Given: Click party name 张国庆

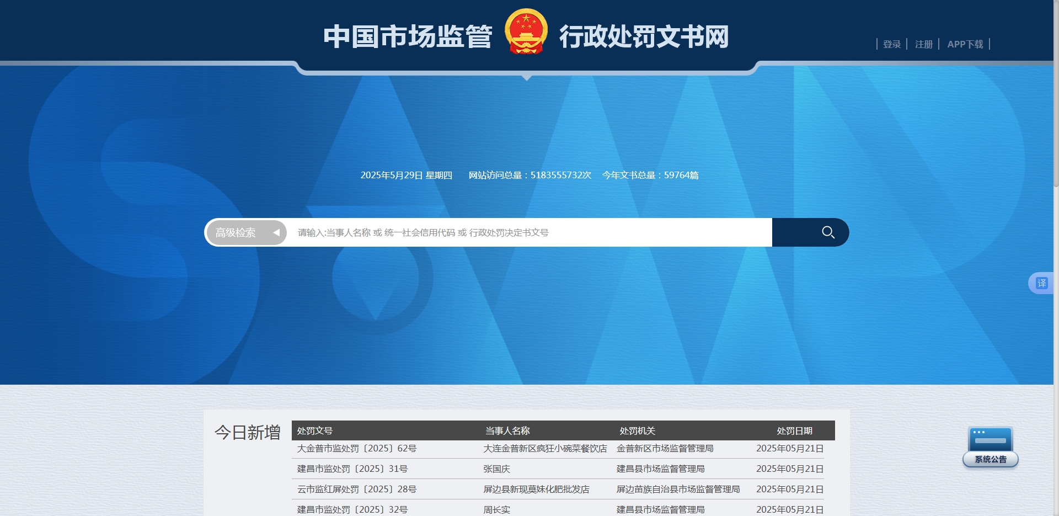Looking at the screenshot, I should tap(496, 469).
